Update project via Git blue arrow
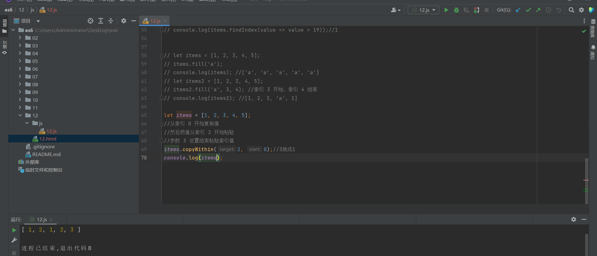The height and width of the screenshot is (256, 597). tap(518, 10)
